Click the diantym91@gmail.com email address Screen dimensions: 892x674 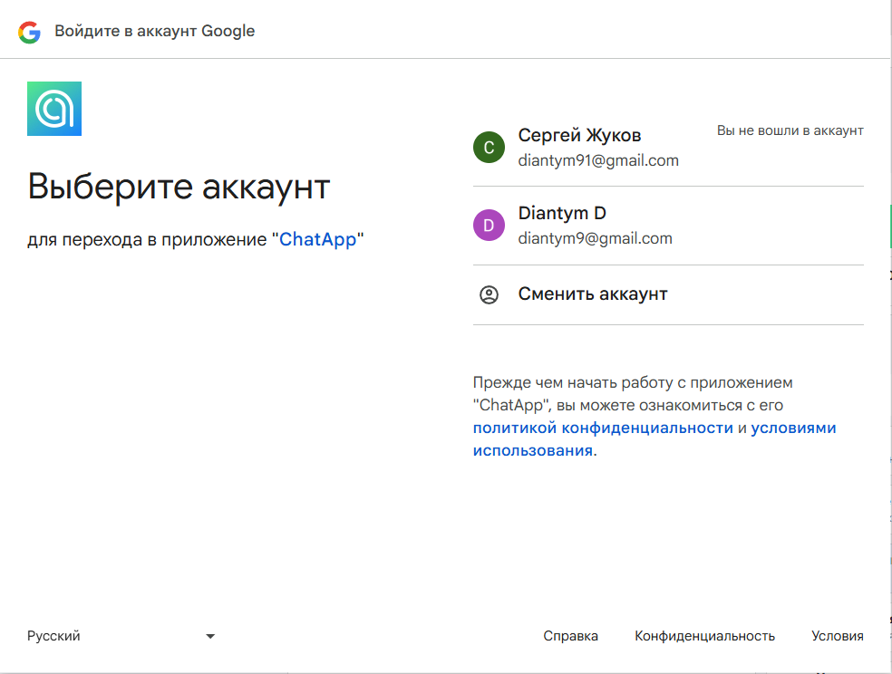tap(598, 160)
